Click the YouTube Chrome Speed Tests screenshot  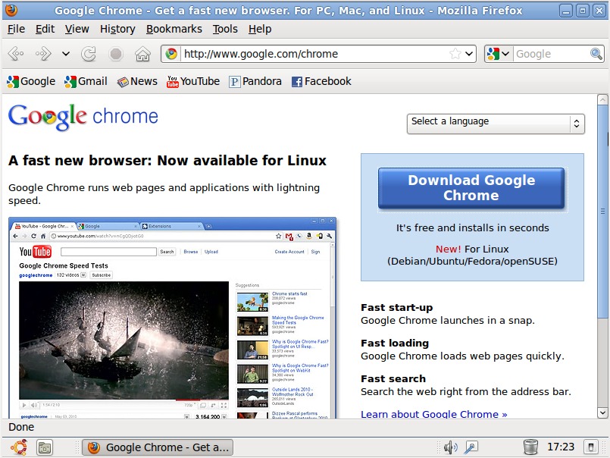pyautogui.click(x=172, y=318)
